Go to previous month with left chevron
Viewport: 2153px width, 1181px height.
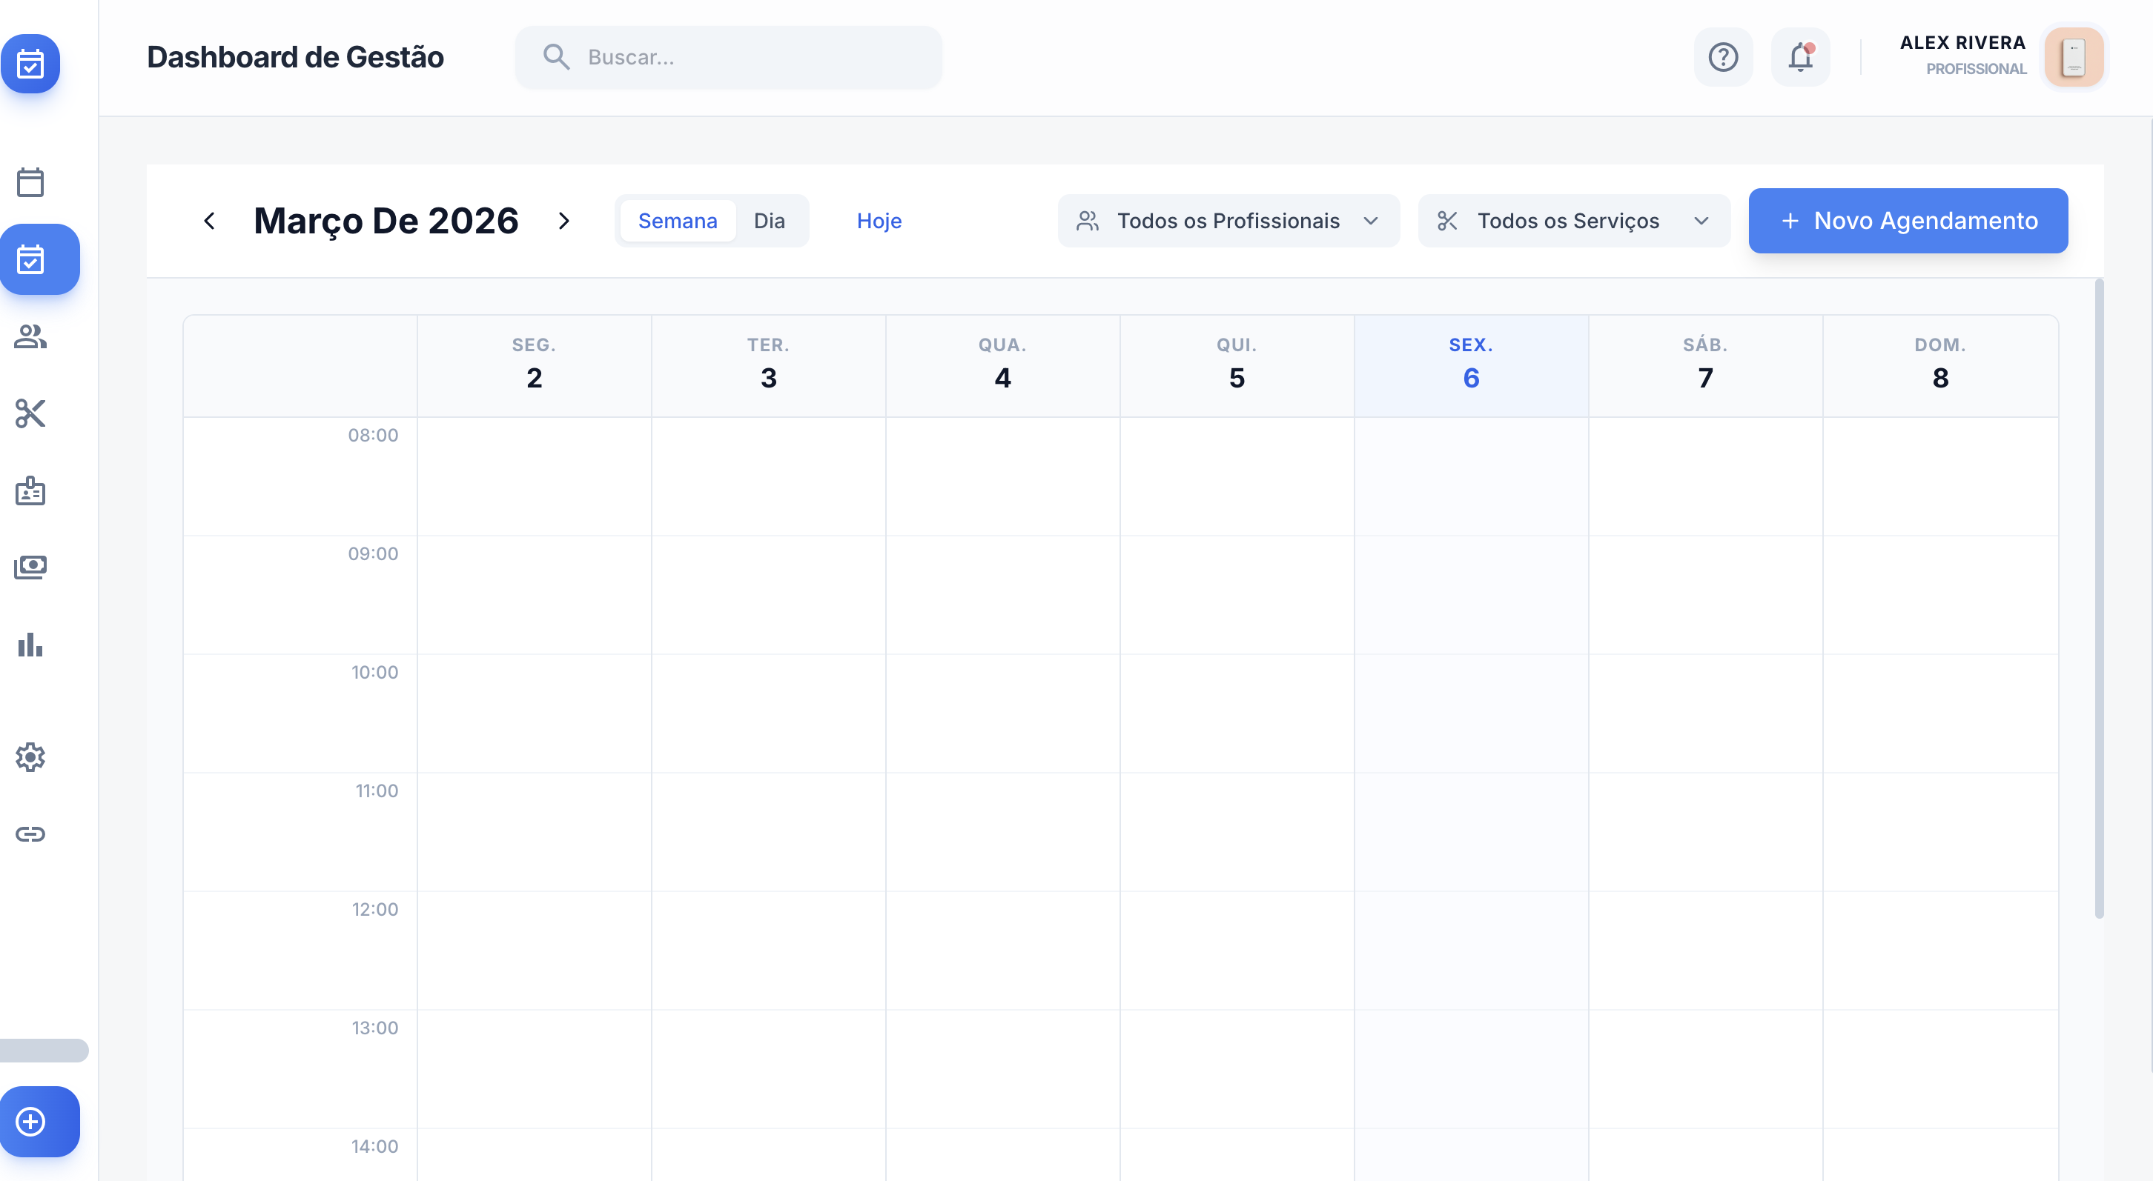tap(210, 222)
